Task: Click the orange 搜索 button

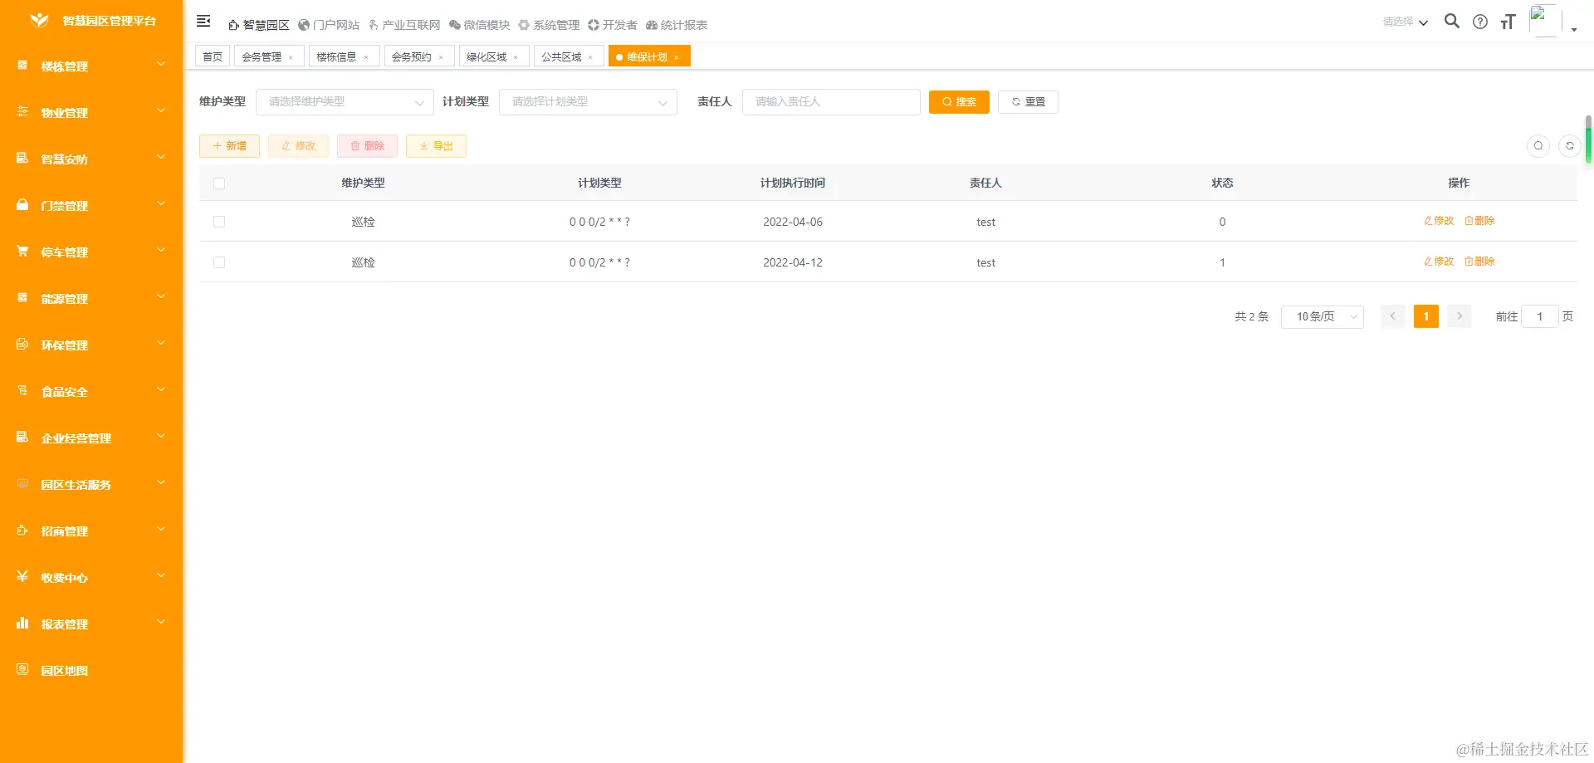Action: tap(959, 102)
